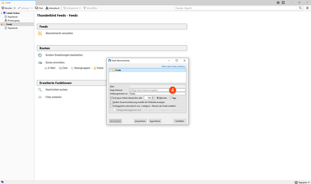
Task: Collapse the Feeds account in folder pane
Action: (x=2, y=24)
